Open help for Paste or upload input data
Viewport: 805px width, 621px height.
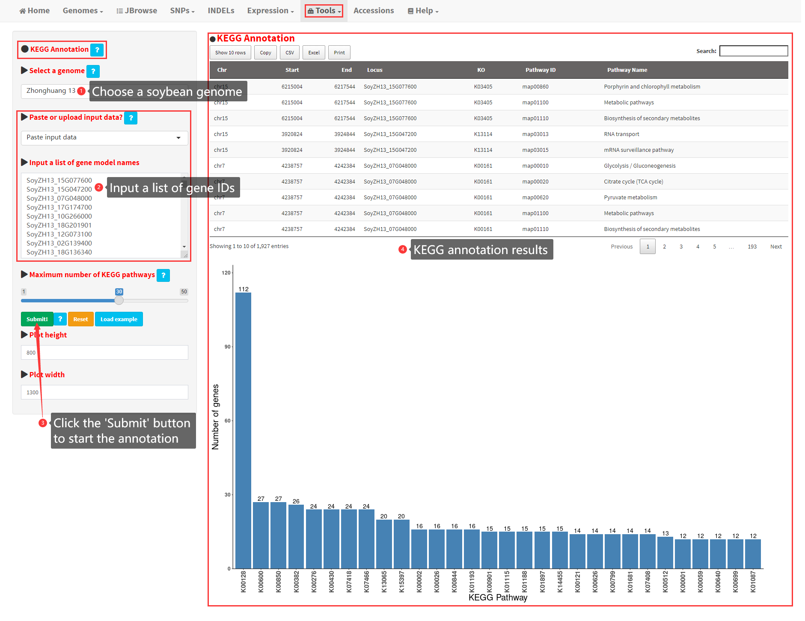point(131,118)
